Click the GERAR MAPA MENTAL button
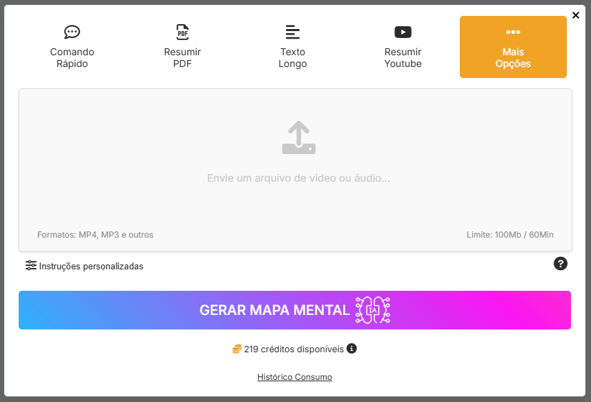The image size is (591, 402). (295, 310)
